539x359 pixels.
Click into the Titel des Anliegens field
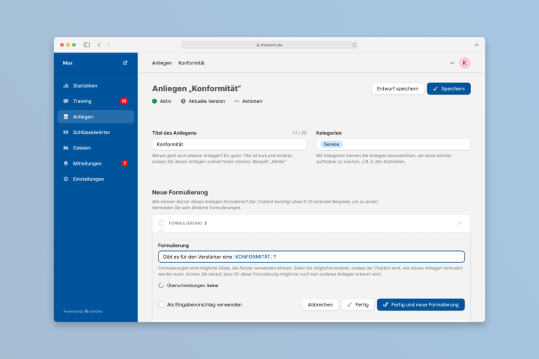229,144
